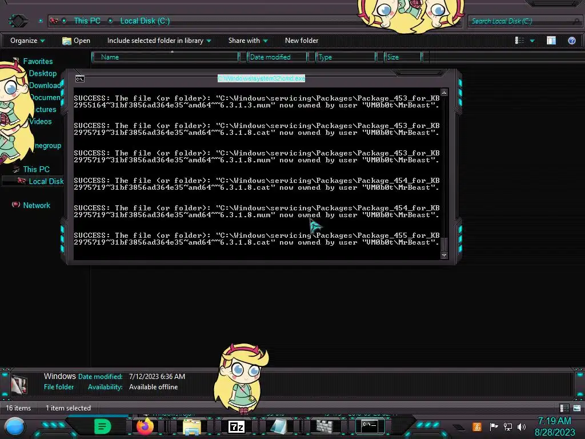The image size is (585, 439).
Task: Open Documents in the navigation pane
Action: pyautogui.click(x=45, y=97)
